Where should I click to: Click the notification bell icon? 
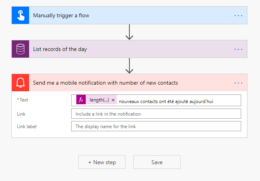(20, 83)
